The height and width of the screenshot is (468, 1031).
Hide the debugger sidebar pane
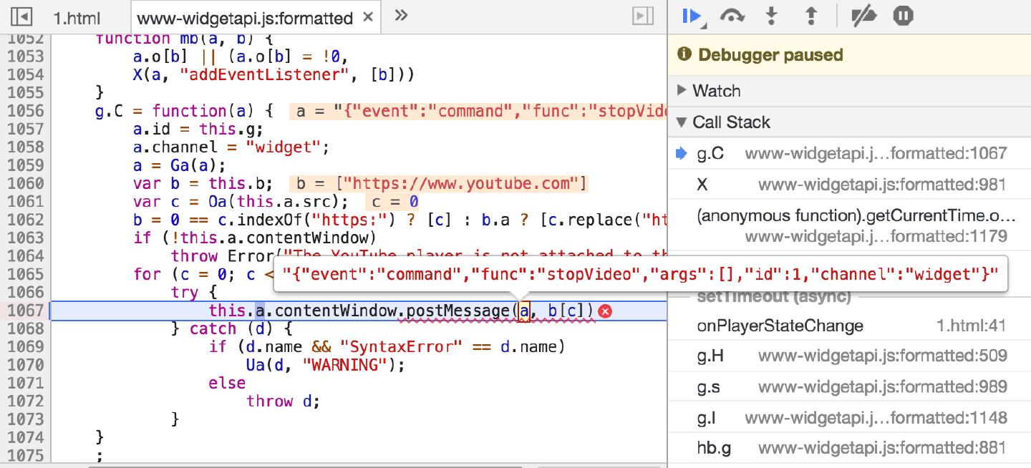pyautogui.click(x=644, y=16)
